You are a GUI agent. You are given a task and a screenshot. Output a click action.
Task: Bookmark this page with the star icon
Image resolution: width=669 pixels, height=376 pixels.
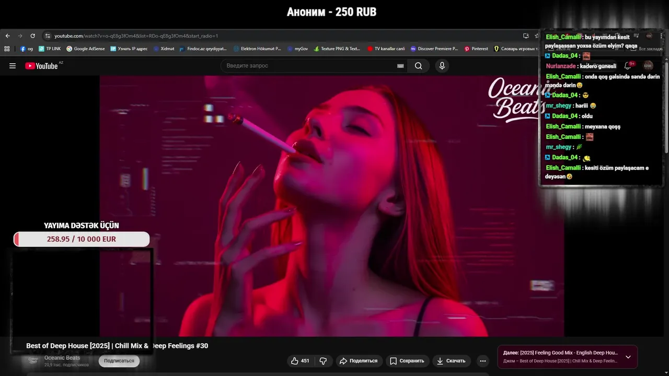(x=536, y=36)
